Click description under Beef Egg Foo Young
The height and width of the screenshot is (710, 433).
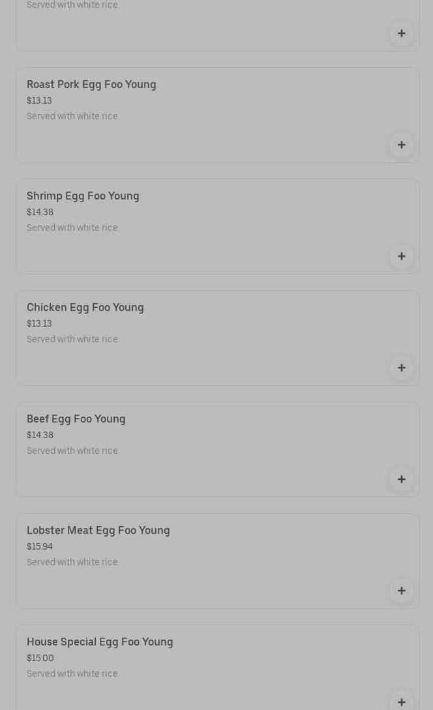[73, 451]
